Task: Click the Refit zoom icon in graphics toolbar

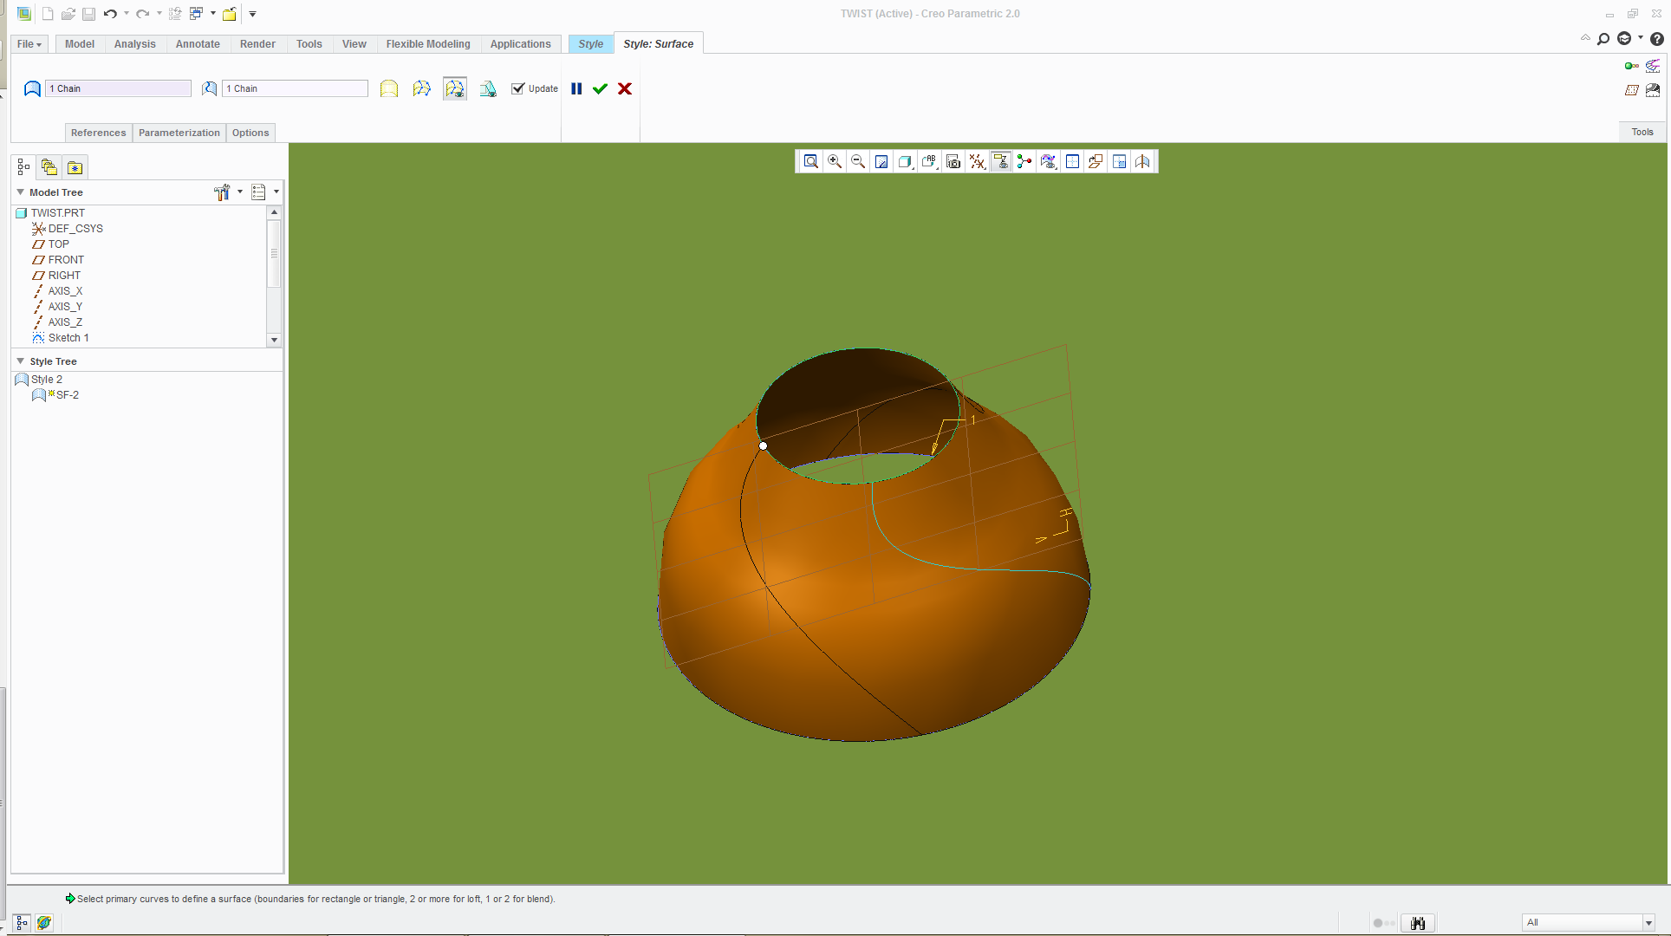Action: pyautogui.click(x=810, y=161)
